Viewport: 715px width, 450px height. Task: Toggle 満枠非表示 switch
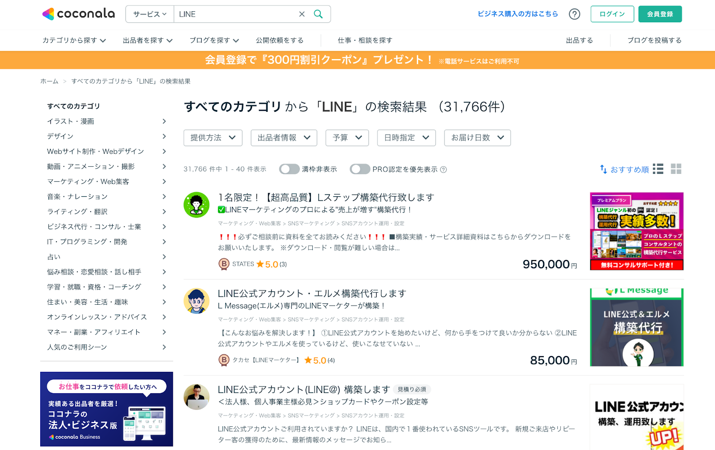point(289,169)
